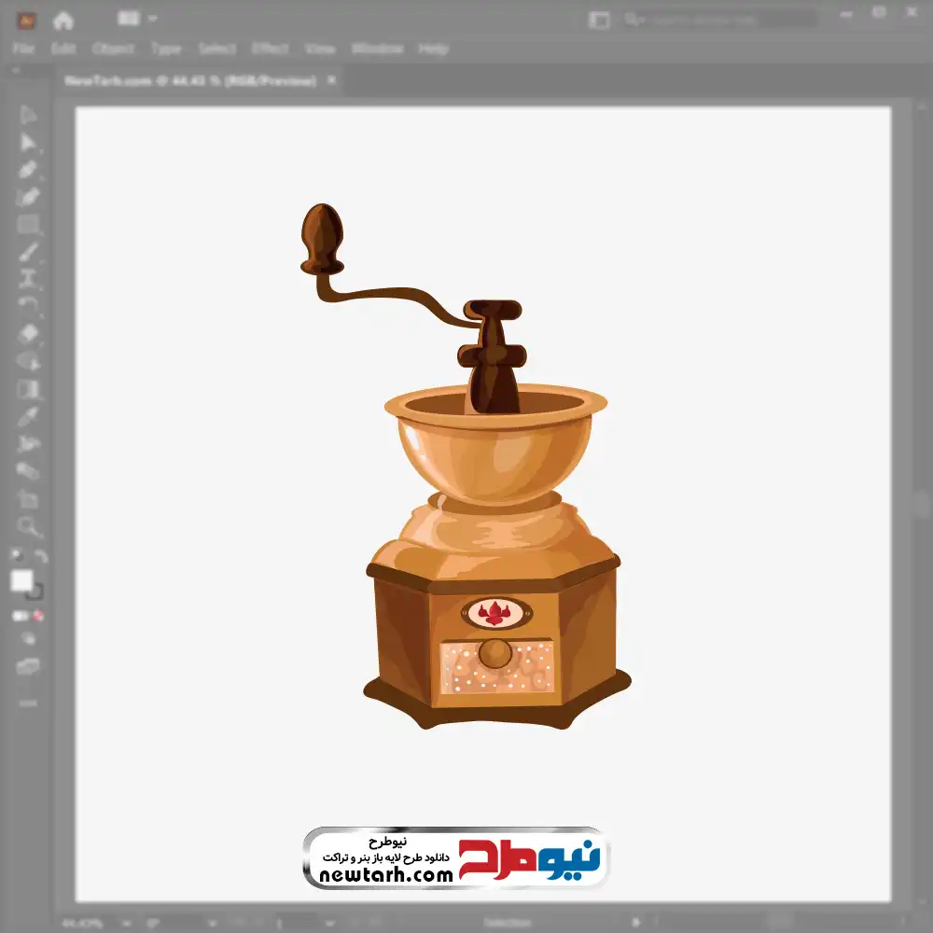Swap fill and stroke colors
933x933 pixels.
(x=41, y=556)
